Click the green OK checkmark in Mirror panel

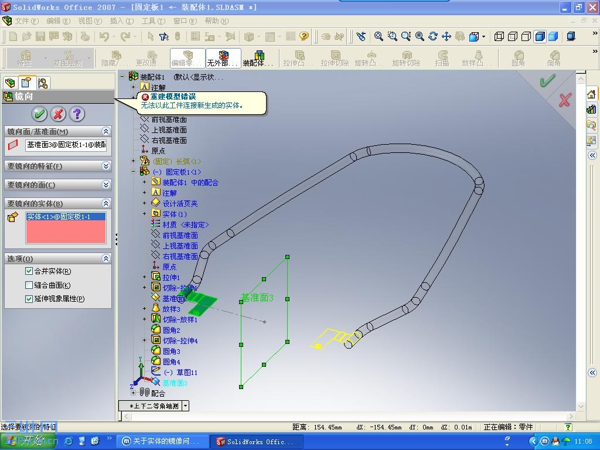click(39, 114)
